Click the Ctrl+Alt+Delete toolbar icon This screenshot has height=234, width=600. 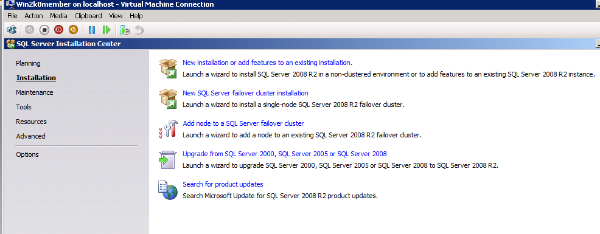coord(12,29)
